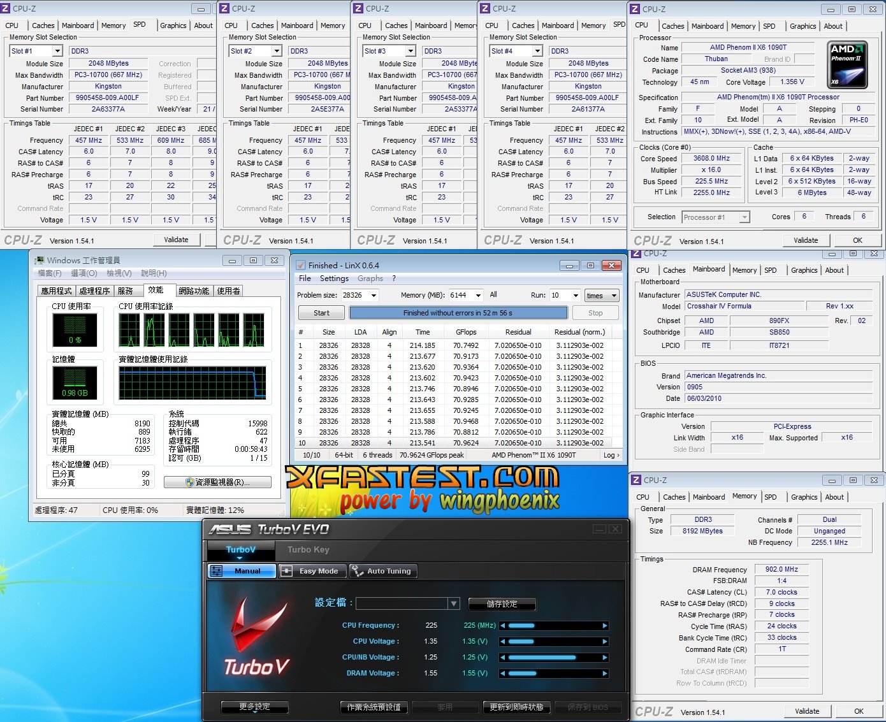Viewport: 886px width, 722px height.
Task: Open the Problem size dropdown in LinX
Action: (x=374, y=296)
